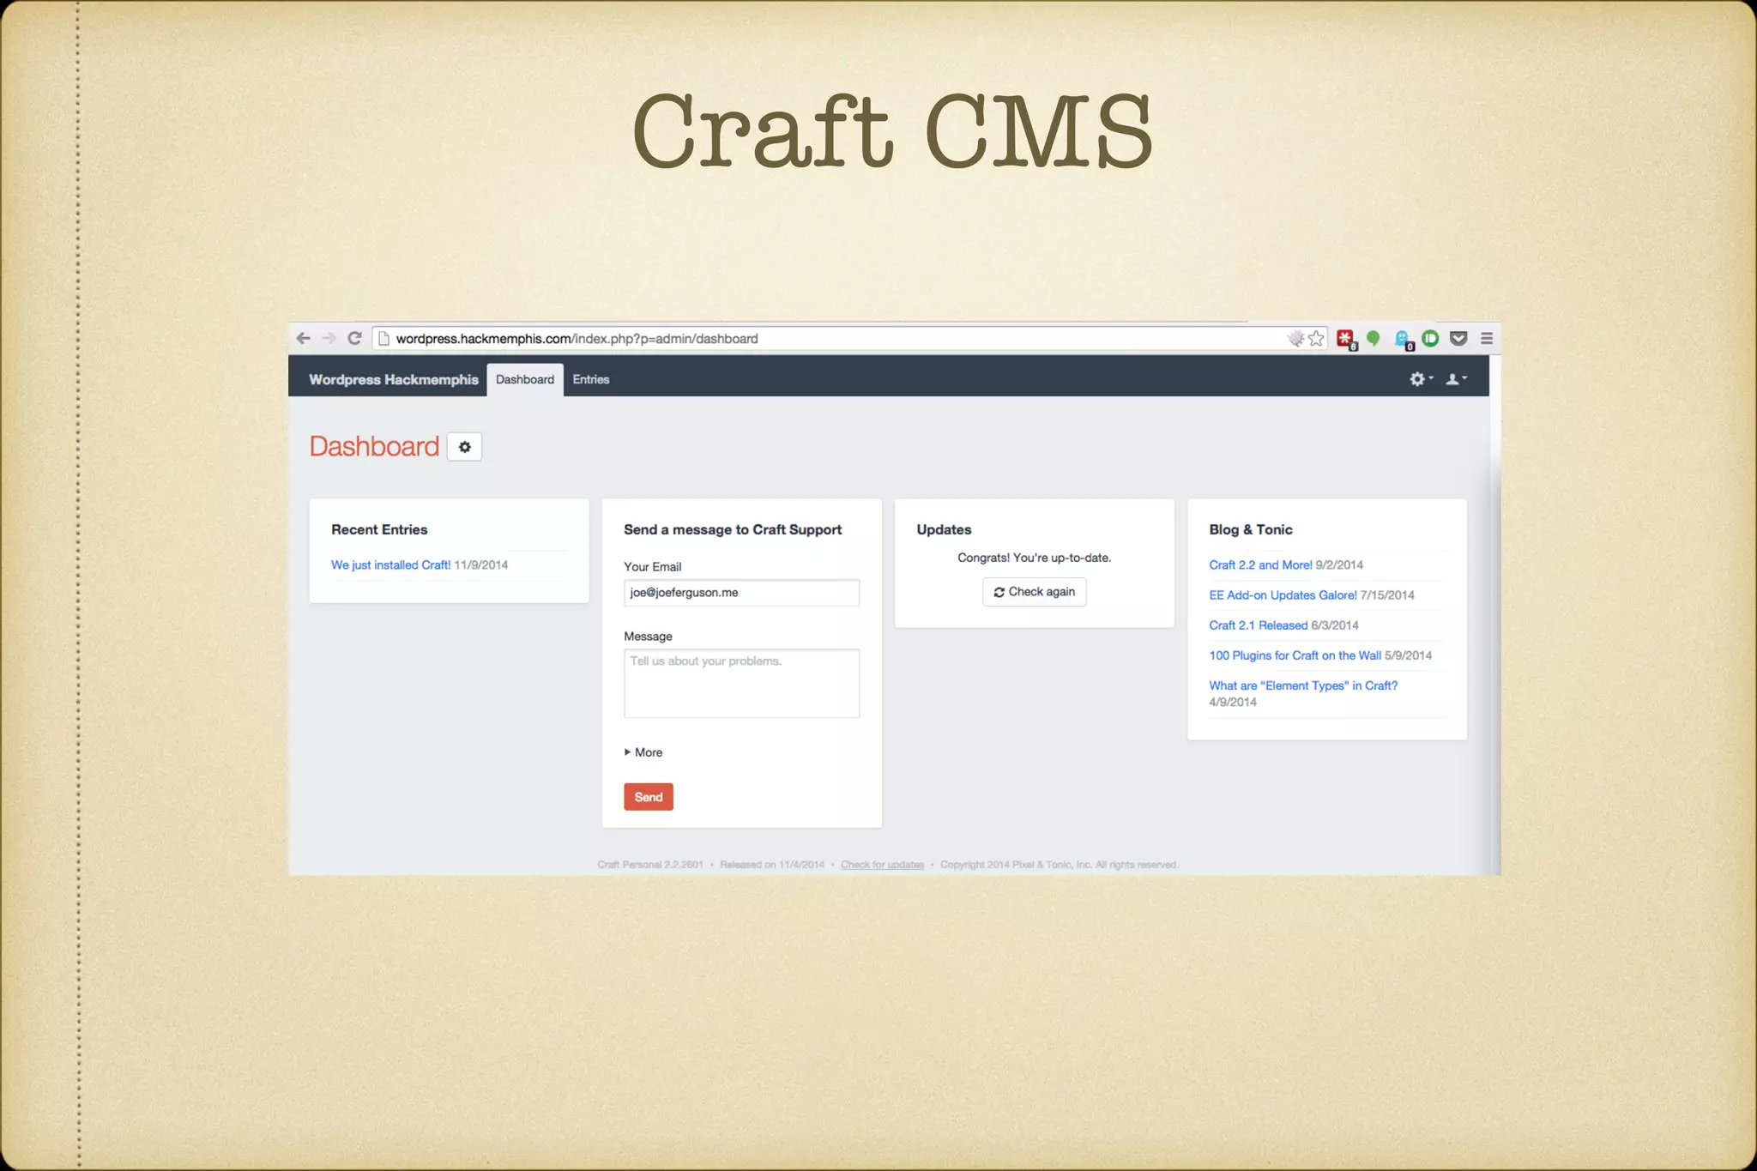1757x1171 pixels.
Task: Click the 'Craft CMS' slide title
Action: pyautogui.click(x=892, y=130)
